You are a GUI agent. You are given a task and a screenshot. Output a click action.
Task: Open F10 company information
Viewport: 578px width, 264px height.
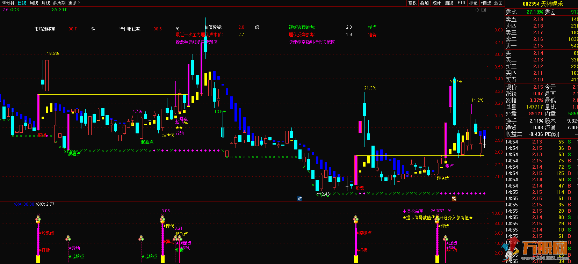462,3
